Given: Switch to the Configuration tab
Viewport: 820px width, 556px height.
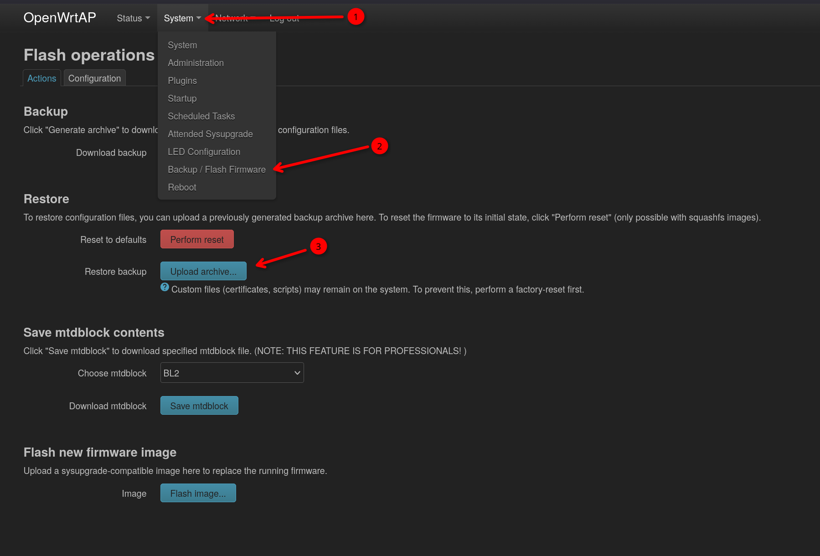Looking at the screenshot, I should click(94, 78).
